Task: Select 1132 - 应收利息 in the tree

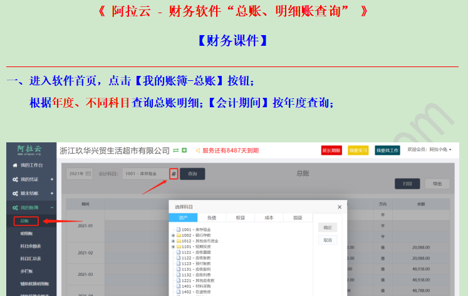Action: pos(196,275)
